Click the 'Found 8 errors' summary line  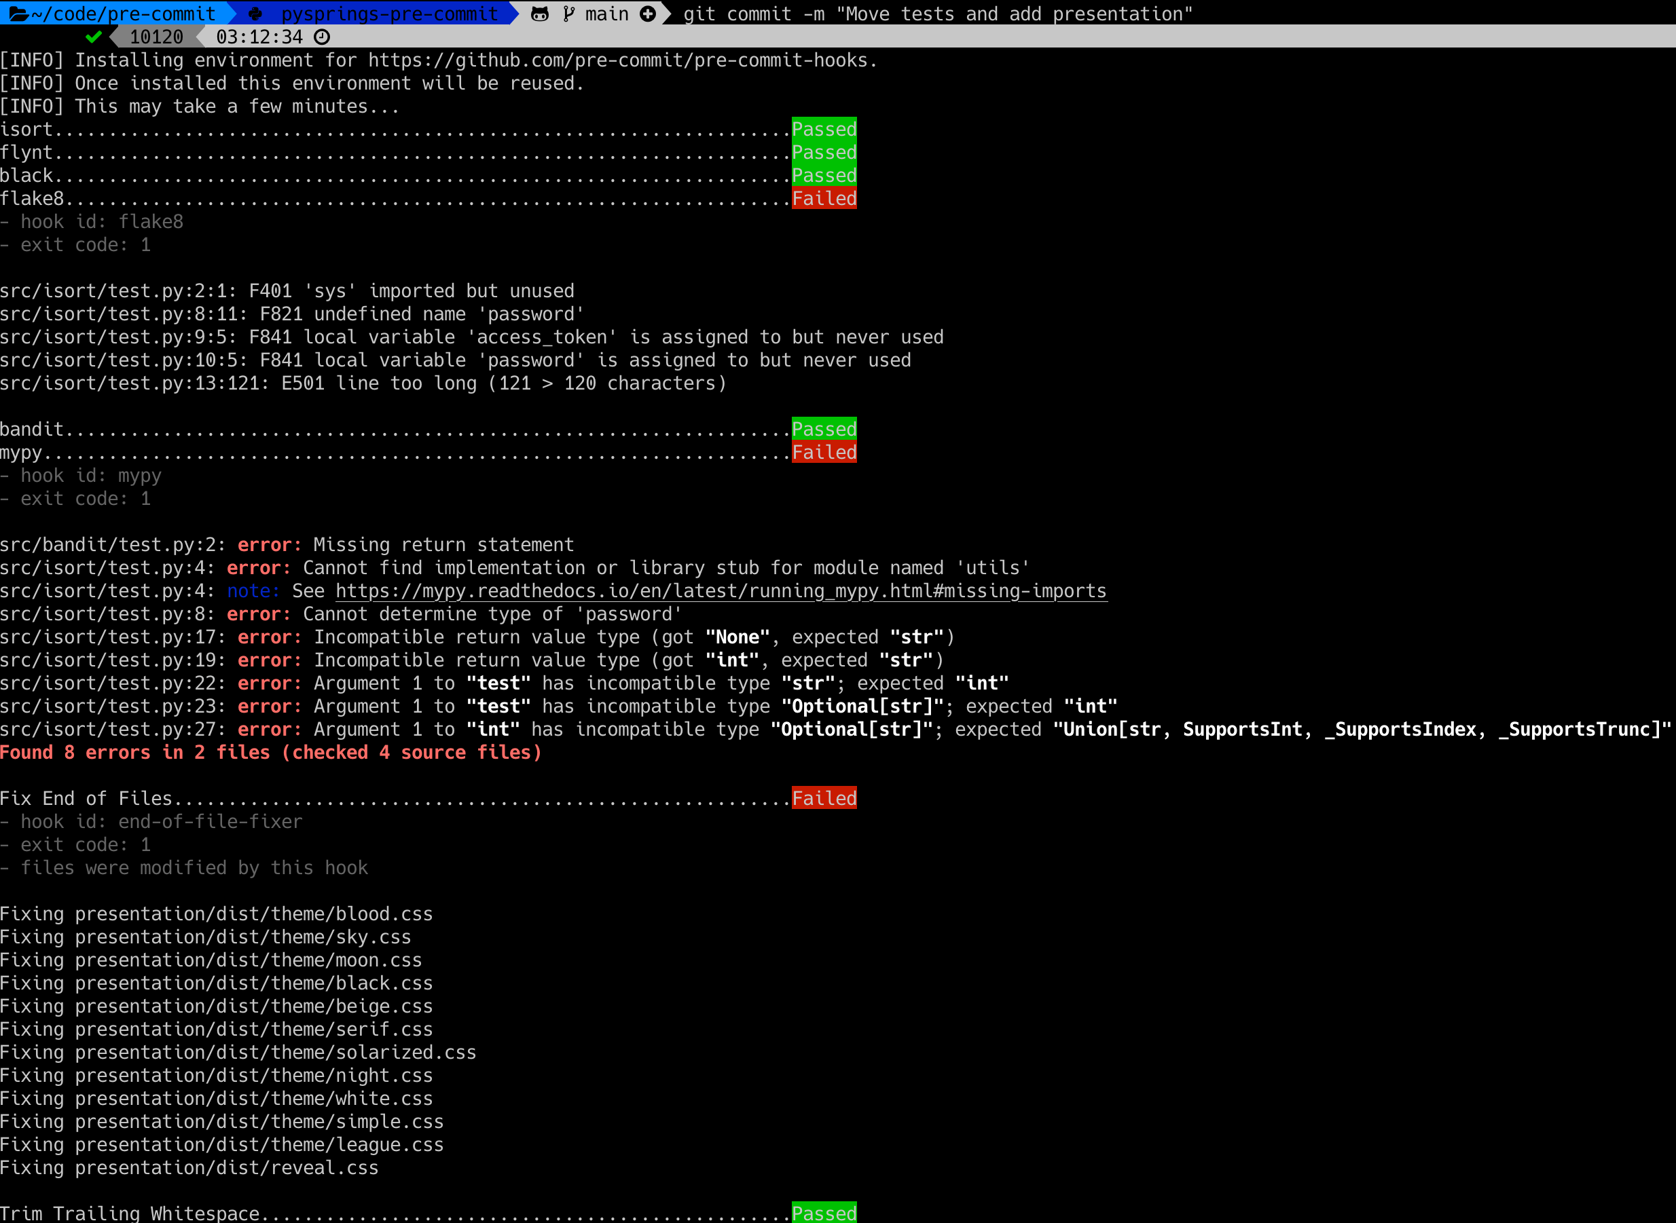pyautogui.click(x=271, y=752)
